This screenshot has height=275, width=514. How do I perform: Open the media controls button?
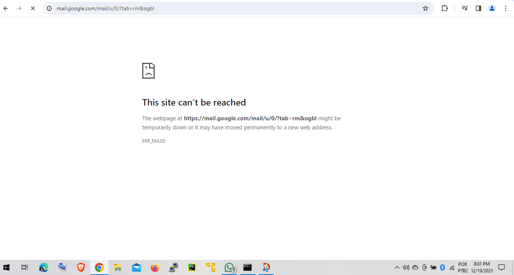point(465,8)
